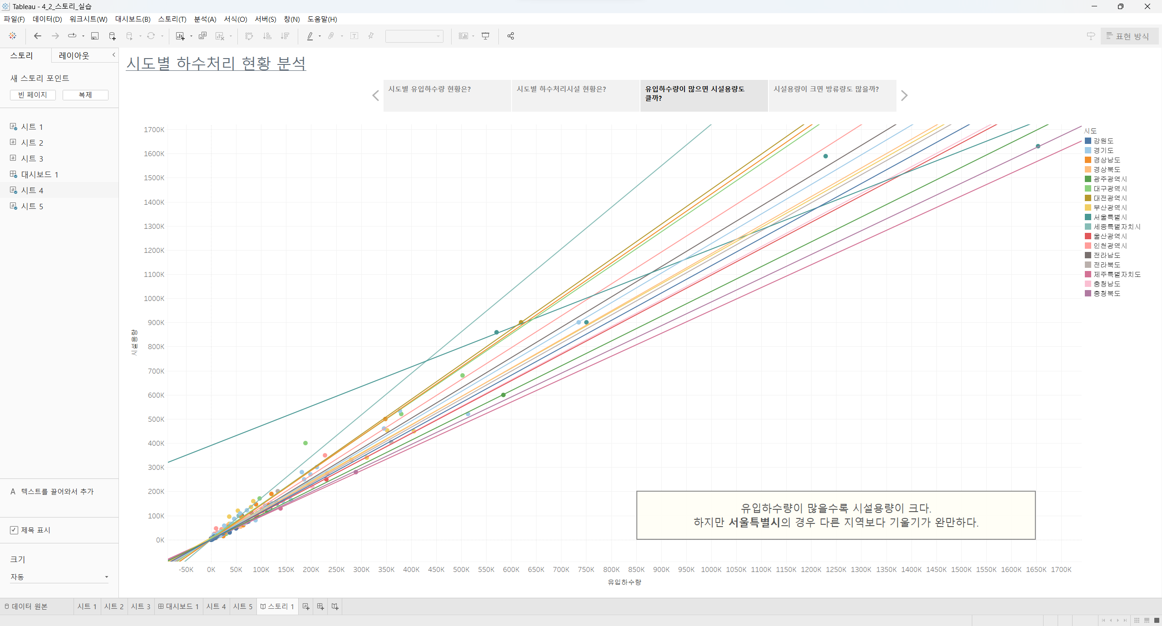Select story point 시도별 유입하수량 현황은?

pyautogui.click(x=447, y=95)
